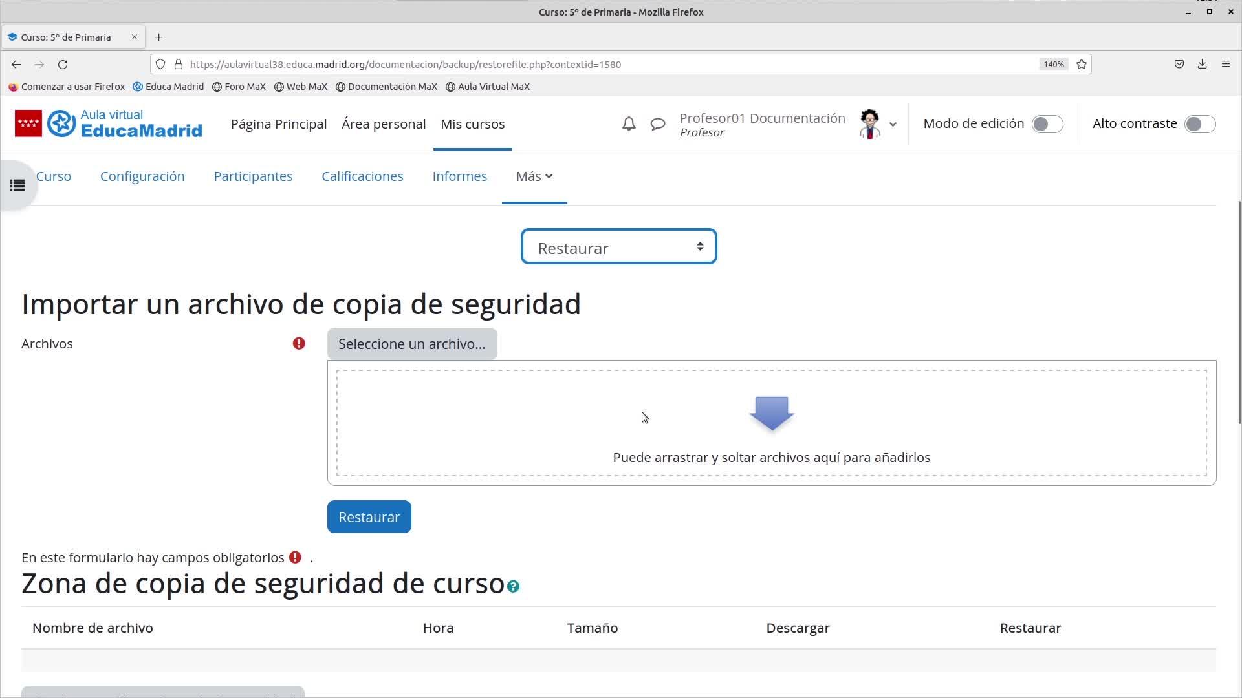Open the course index drawer icon
The image size is (1242, 698).
point(17,185)
